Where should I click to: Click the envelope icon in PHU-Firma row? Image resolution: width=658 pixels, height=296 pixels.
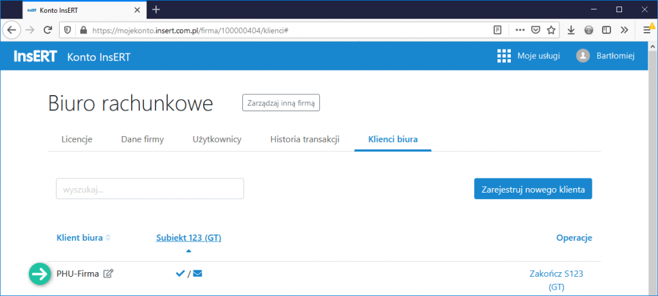point(198,274)
